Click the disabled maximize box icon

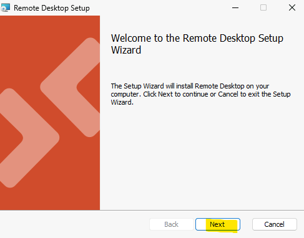coord(263,8)
